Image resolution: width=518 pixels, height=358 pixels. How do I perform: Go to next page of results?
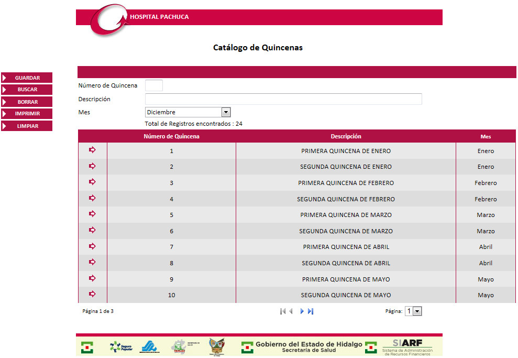coord(302,311)
